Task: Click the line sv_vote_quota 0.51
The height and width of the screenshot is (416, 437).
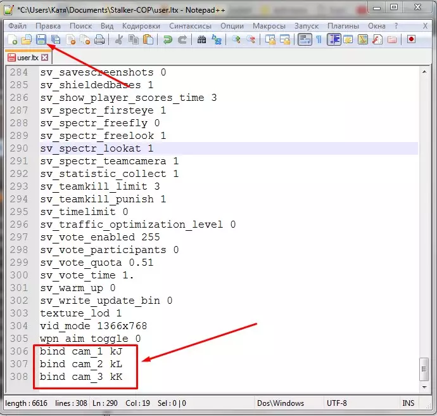Action: point(97,263)
